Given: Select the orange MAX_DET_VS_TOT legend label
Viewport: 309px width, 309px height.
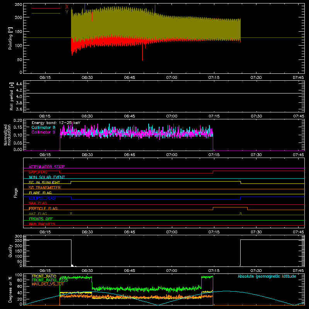Looking at the screenshot, I should (x=48, y=284).
